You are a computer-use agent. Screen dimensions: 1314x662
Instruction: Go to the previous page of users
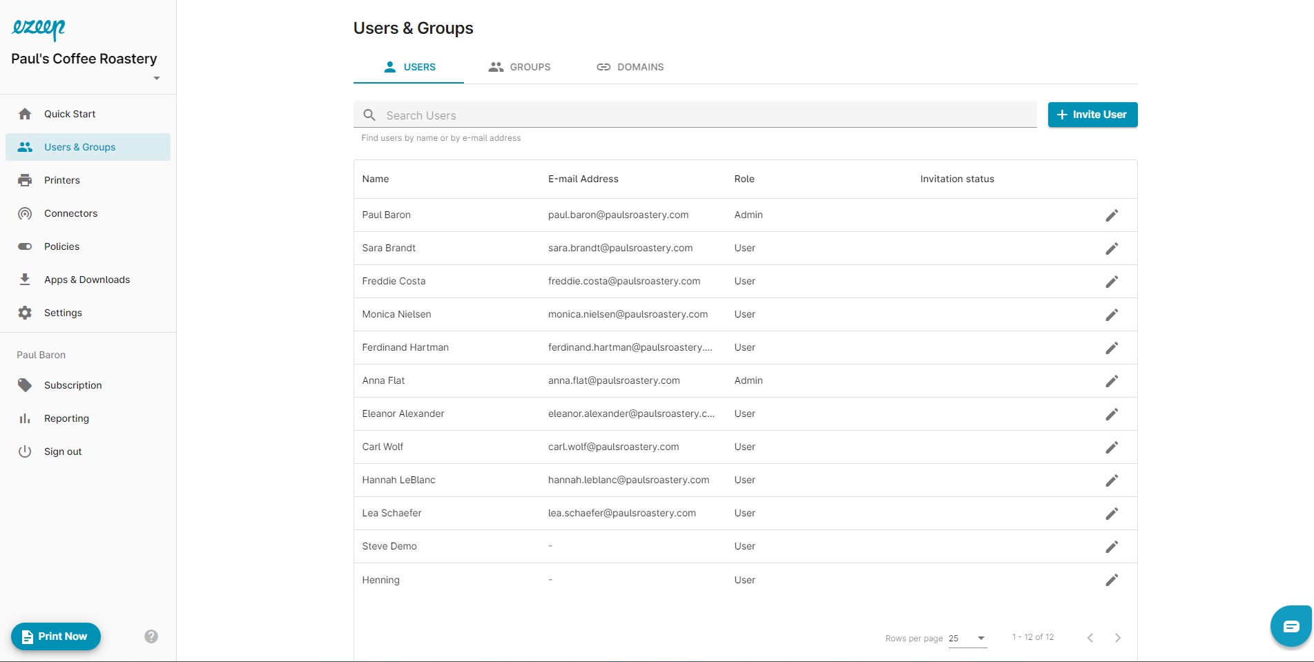pos(1090,638)
